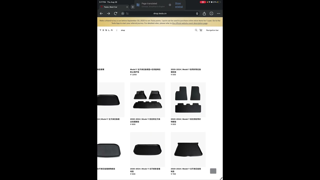320x180 pixels.
Task: Open the browser three-dot more menu
Action: [218, 13]
